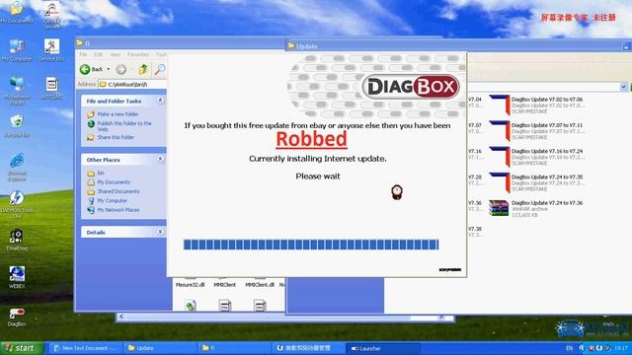
Task: Expand the Details panel
Action: click(160, 232)
